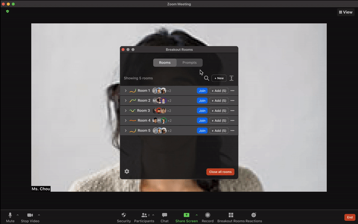Click Room 2 activity graph icon
The image size is (358, 224).
tap(132, 100)
